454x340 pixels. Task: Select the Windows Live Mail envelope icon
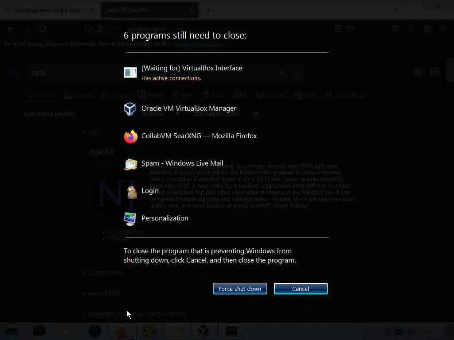pos(131,164)
